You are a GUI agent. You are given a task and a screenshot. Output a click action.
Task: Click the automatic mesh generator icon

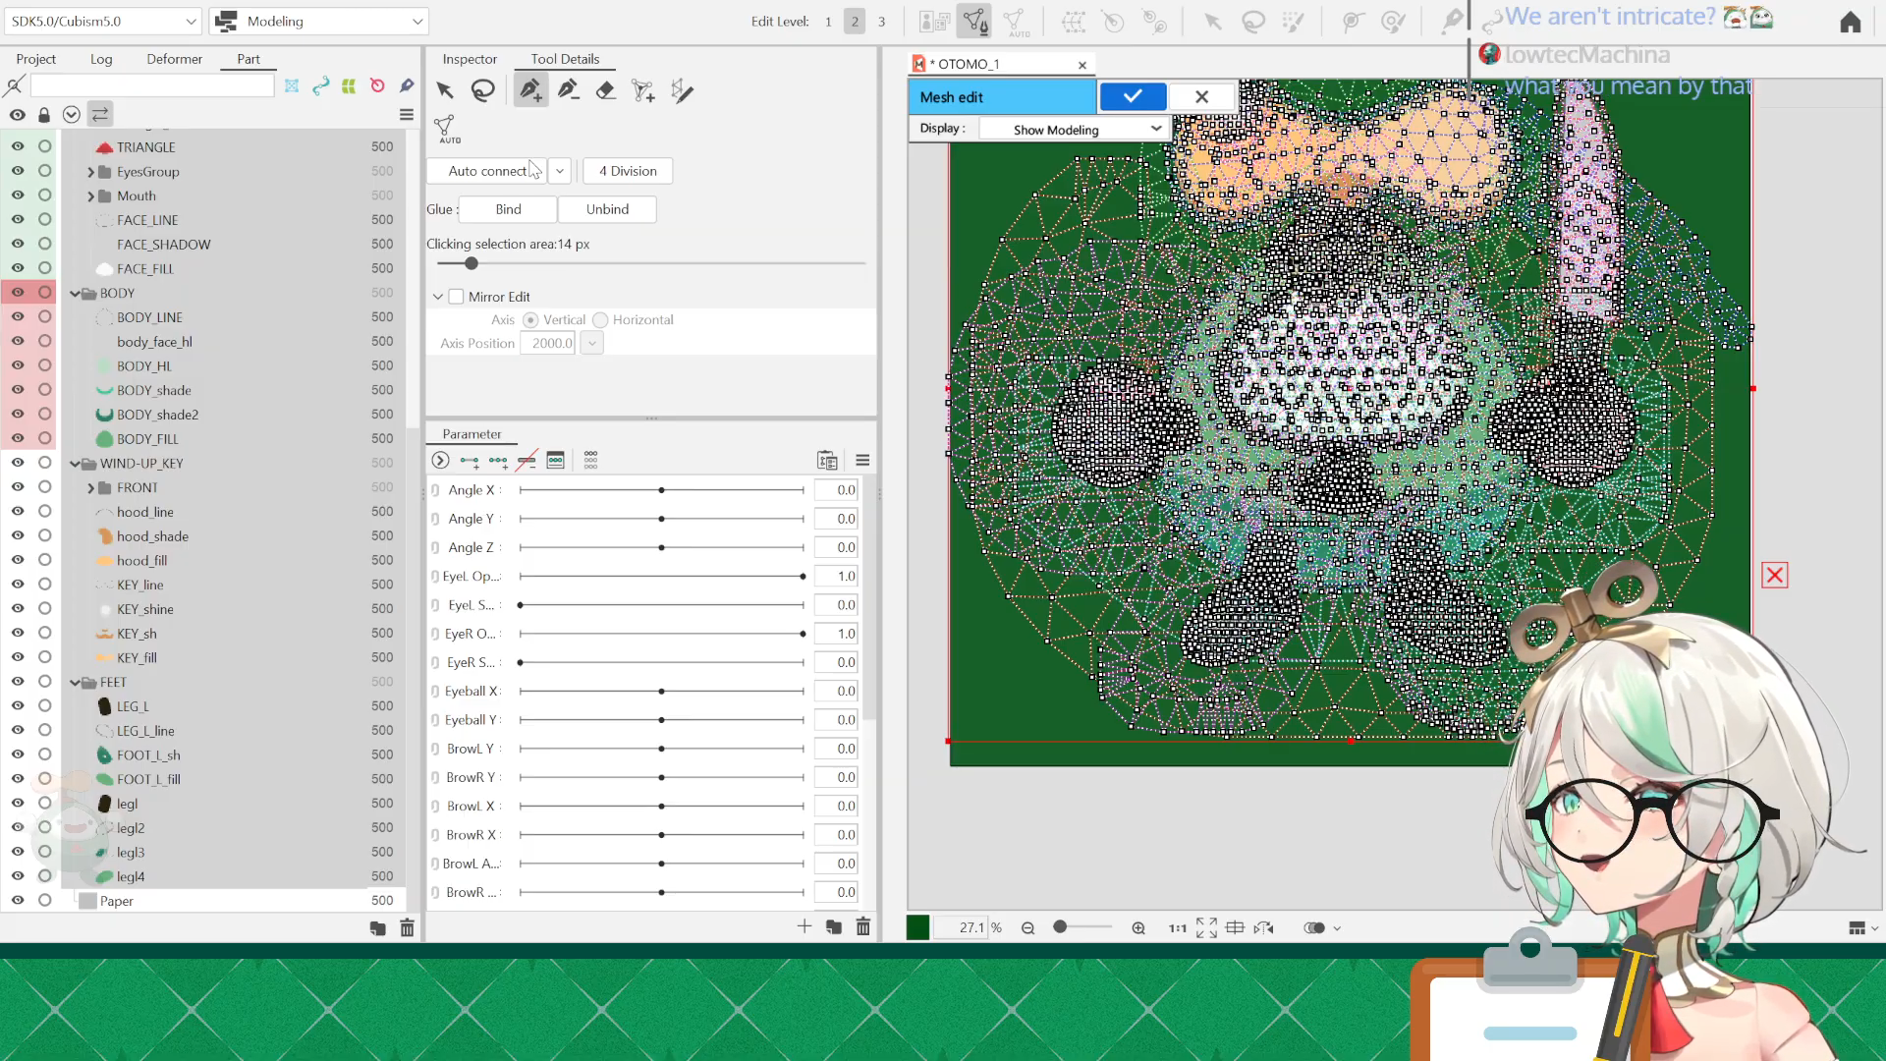(446, 129)
